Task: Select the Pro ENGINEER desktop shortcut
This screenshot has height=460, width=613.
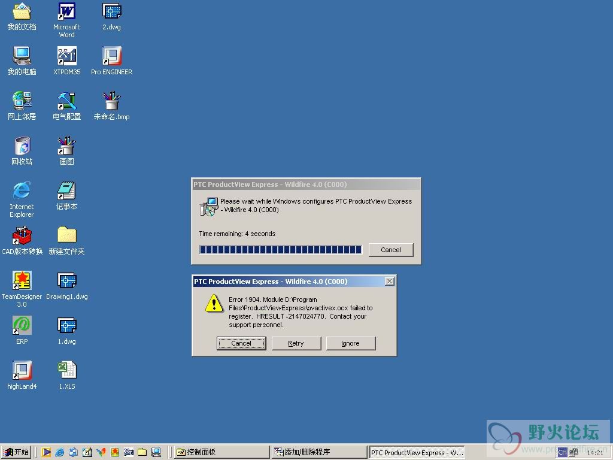Action: click(x=112, y=61)
